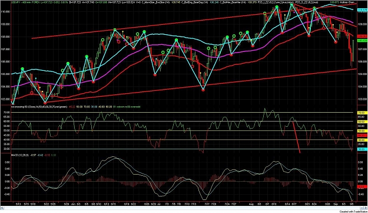Click the horizontal scrollbar left arrow
The width and height of the screenshot is (368, 213).
point(2,208)
